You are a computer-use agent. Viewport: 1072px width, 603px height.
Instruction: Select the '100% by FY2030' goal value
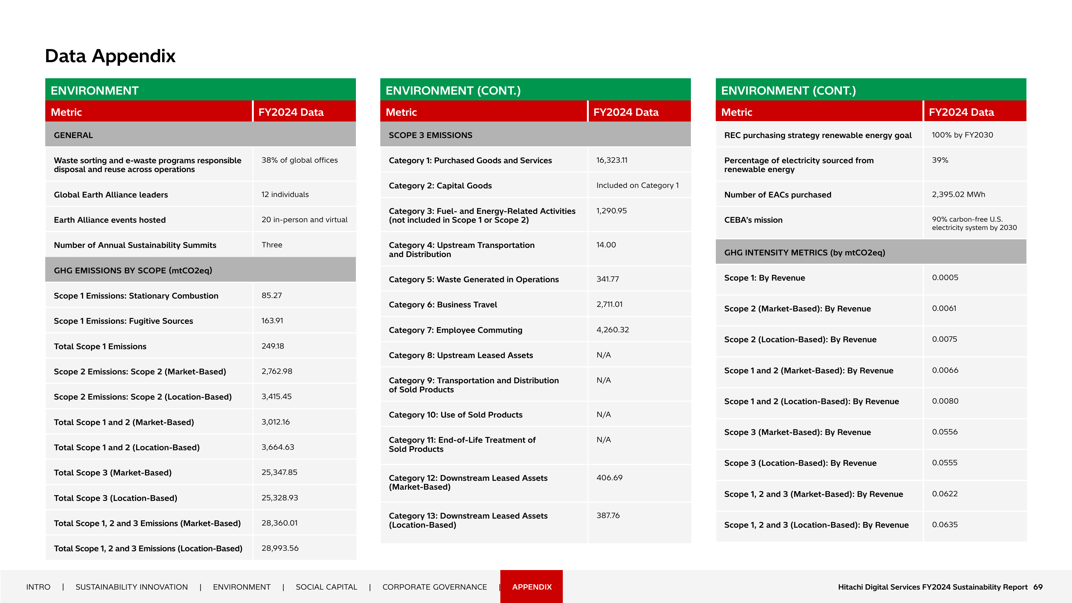962,135
